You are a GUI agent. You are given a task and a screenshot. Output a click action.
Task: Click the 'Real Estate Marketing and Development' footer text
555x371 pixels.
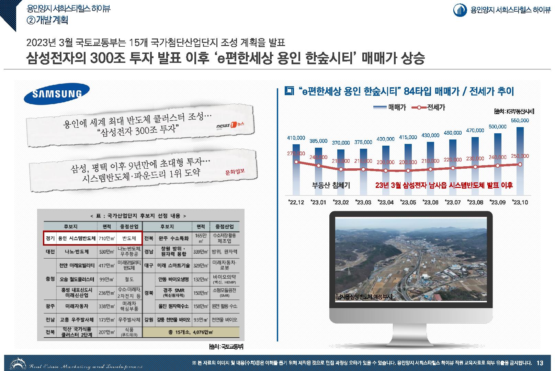point(86,366)
